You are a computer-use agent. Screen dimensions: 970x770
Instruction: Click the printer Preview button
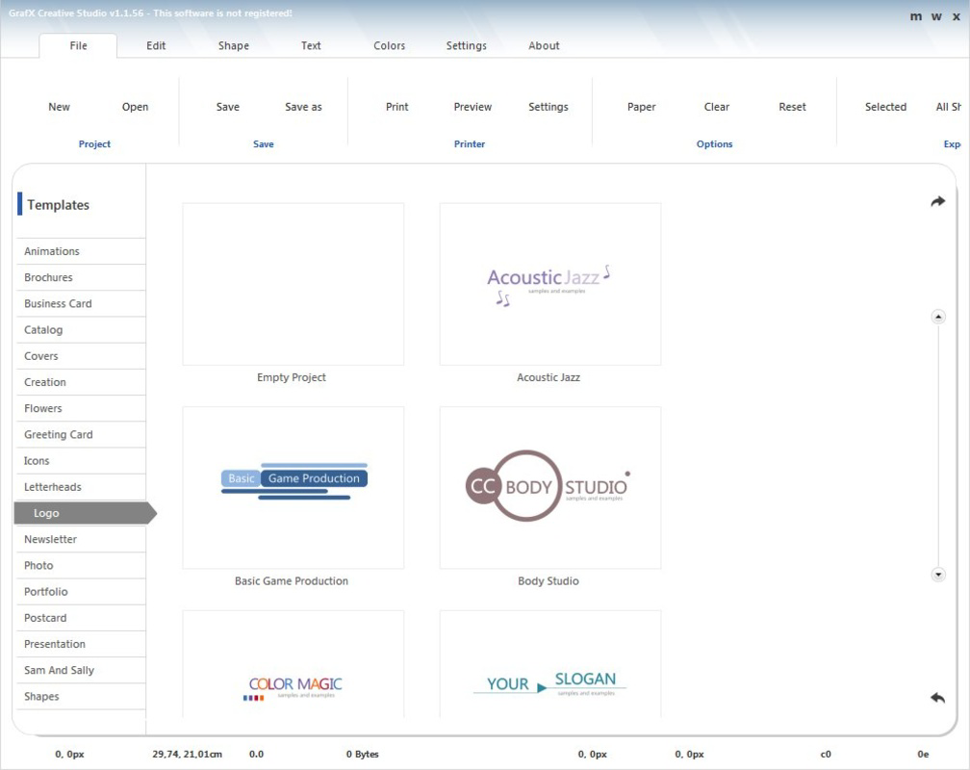tap(472, 107)
